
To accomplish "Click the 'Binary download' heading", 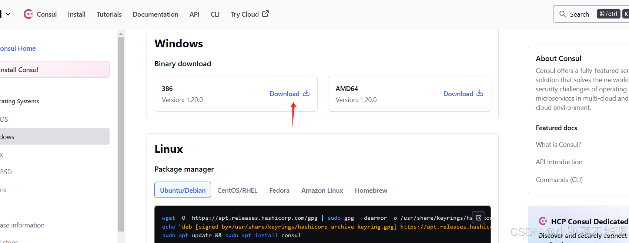I will pyautogui.click(x=183, y=64).
